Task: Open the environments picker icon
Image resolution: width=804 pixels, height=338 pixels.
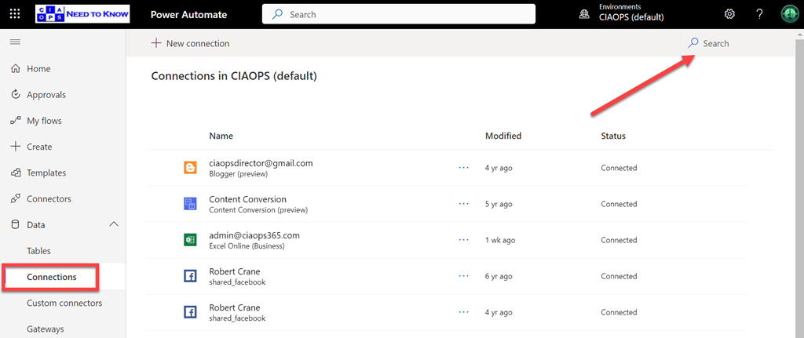Action: coord(584,14)
